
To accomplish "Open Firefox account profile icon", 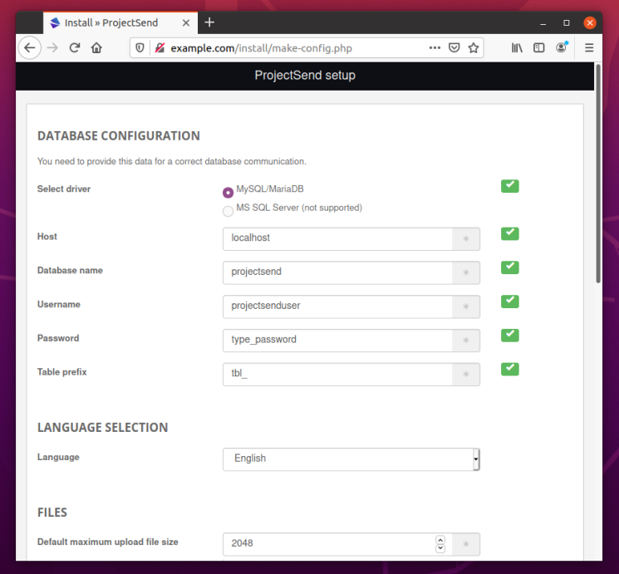I will [562, 48].
